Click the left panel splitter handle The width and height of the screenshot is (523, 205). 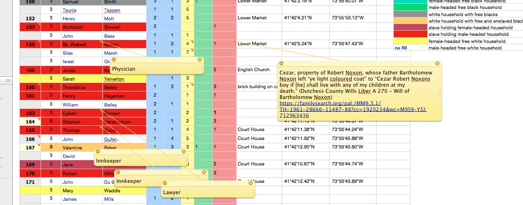click(8, 81)
